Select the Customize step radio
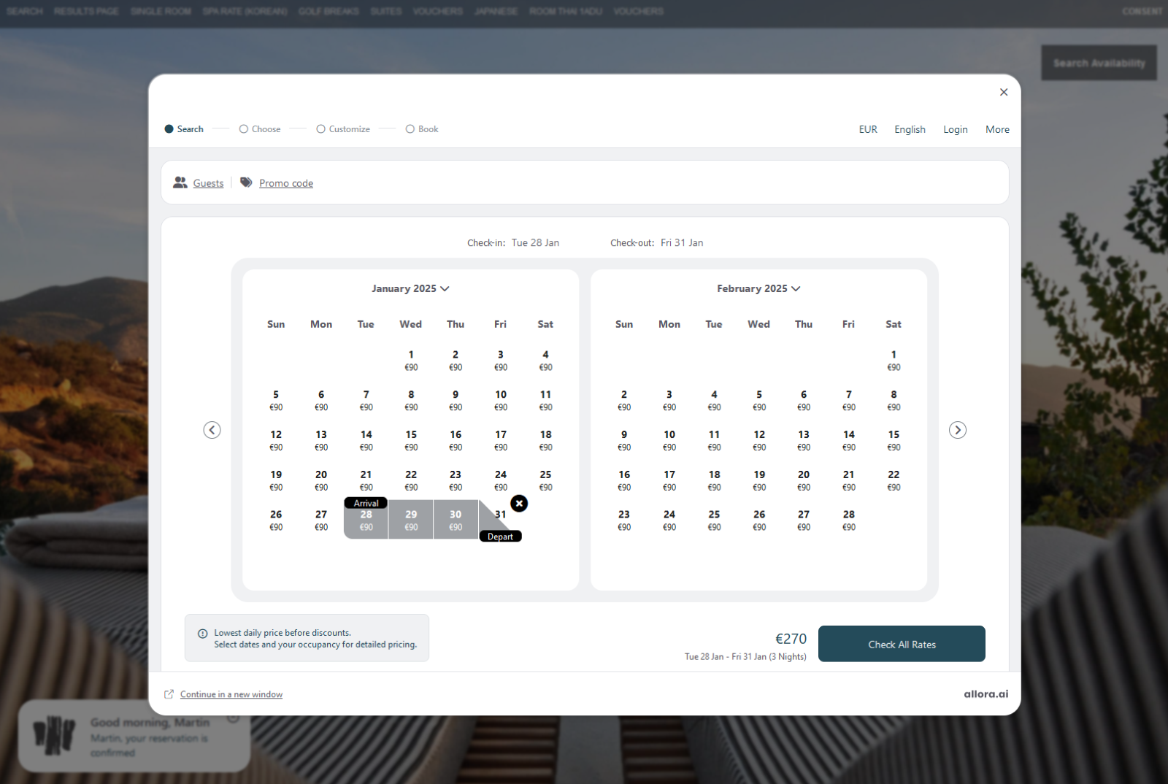This screenshot has width=1168, height=784. tap(320, 129)
